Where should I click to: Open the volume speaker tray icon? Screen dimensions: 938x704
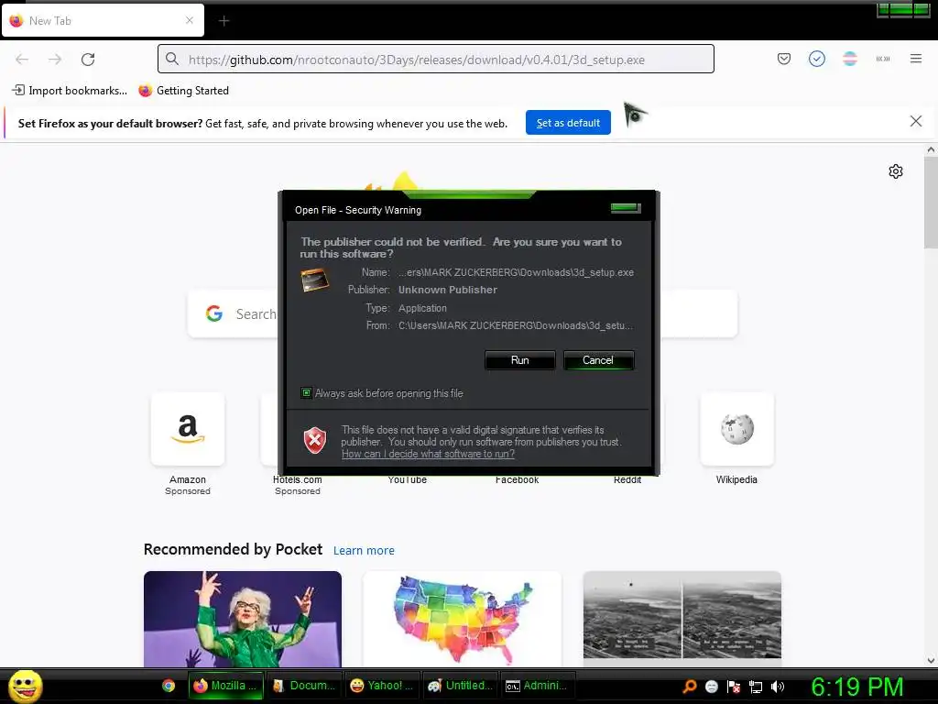coord(777,687)
